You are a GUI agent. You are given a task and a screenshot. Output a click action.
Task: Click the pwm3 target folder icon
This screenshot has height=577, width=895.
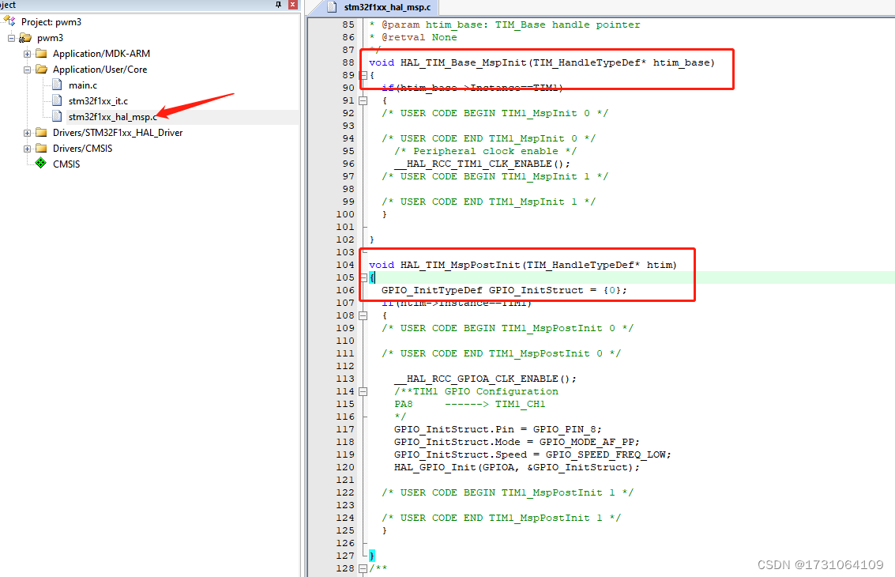[26, 37]
